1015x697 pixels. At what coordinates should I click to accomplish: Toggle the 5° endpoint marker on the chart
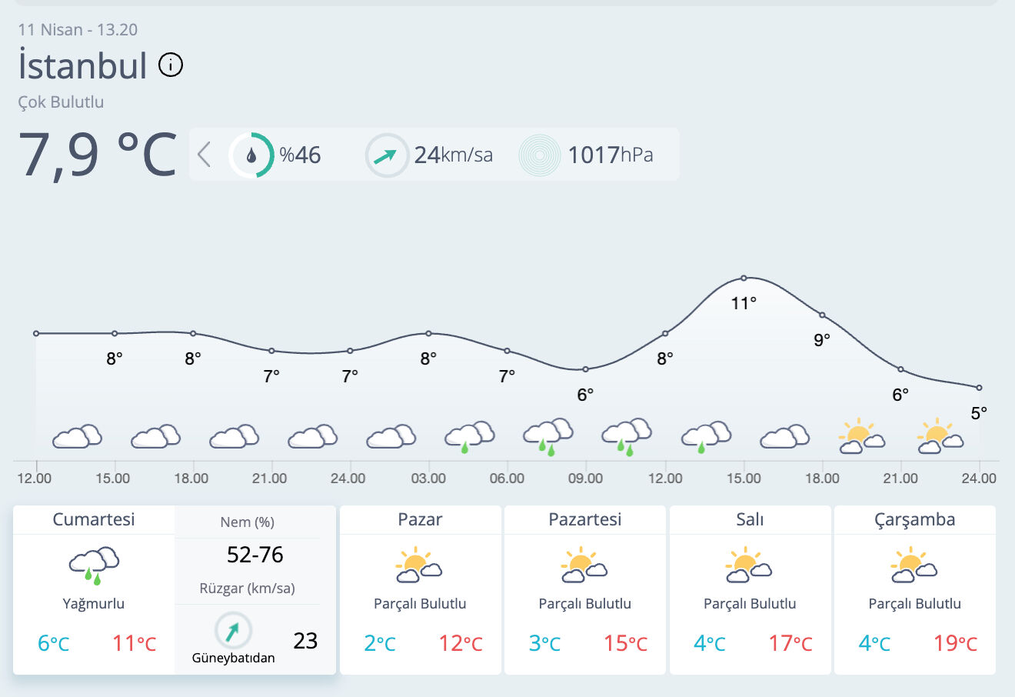[980, 387]
